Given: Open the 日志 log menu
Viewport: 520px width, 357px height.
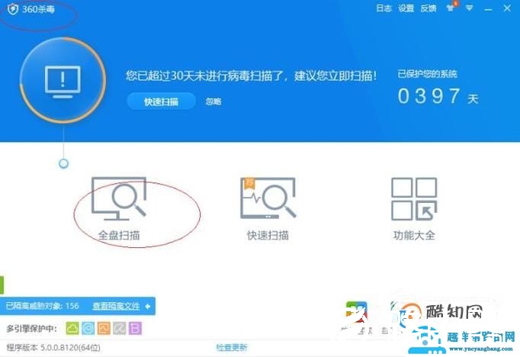Looking at the screenshot, I should click(384, 8).
